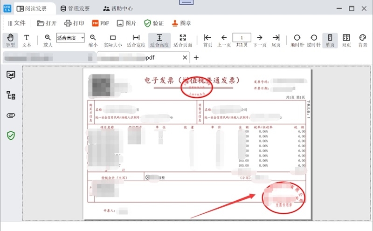
Task: Close the pdf document tab
Action: pyautogui.click(x=185, y=57)
